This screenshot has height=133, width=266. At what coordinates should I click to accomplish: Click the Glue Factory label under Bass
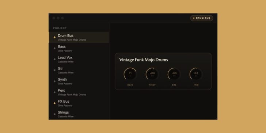tap(65, 51)
